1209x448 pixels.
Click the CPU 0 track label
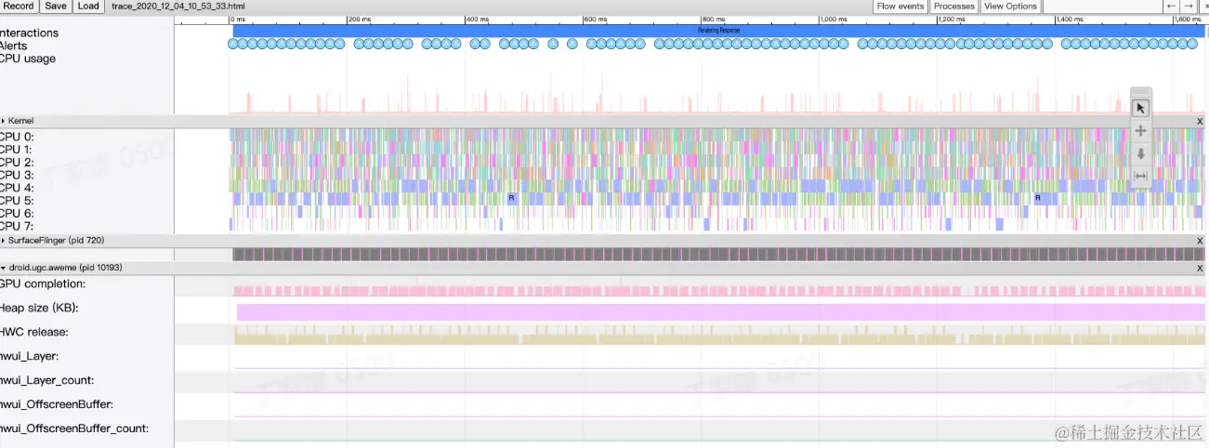pyautogui.click(x=17, y=136)
